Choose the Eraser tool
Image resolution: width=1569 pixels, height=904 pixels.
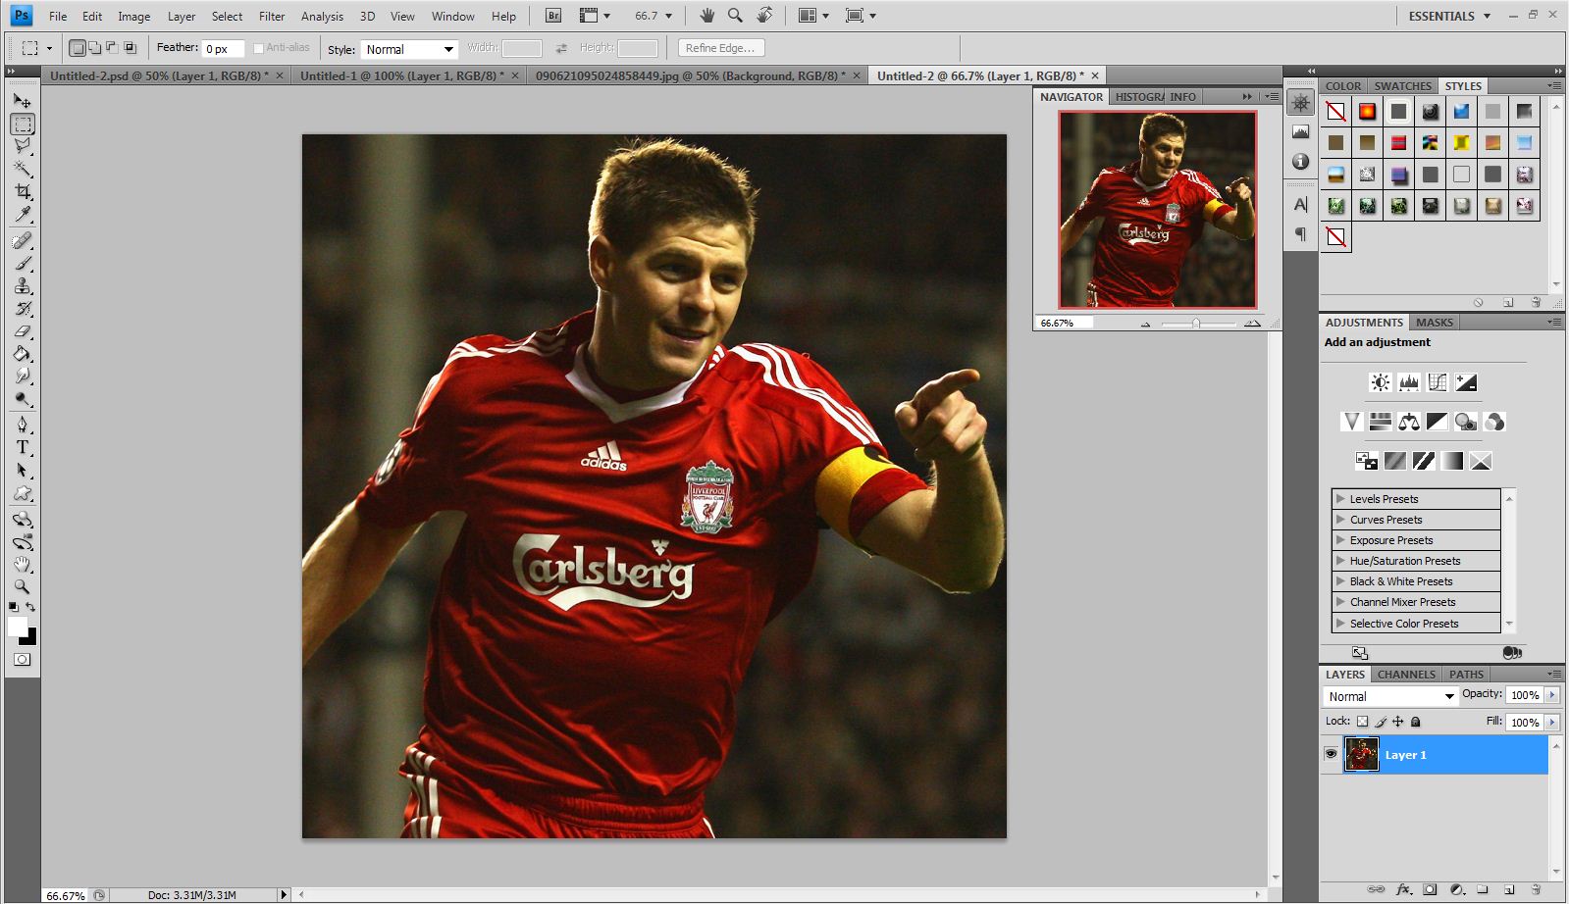click(x=23, y=331)
